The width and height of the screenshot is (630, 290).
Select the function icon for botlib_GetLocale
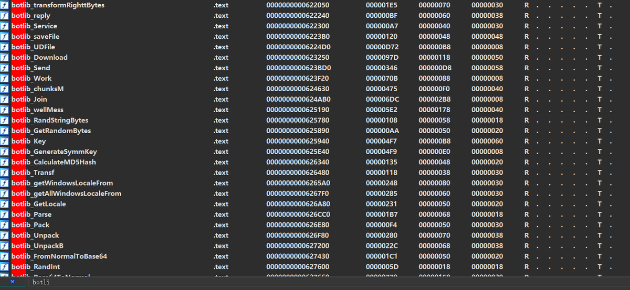coord(5,204)
